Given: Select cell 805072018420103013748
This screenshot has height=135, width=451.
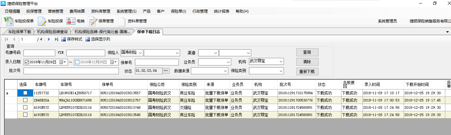Looking at the screenshot, I should coord(123,107).
